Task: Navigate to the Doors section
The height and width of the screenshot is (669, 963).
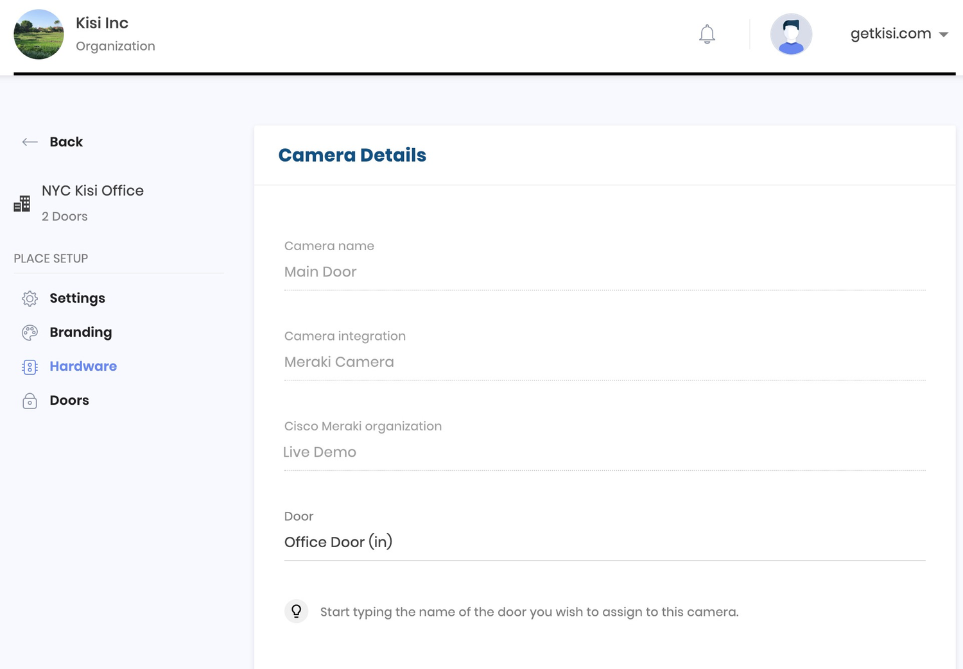Action: pyautogui.click(x=69, y=400)
